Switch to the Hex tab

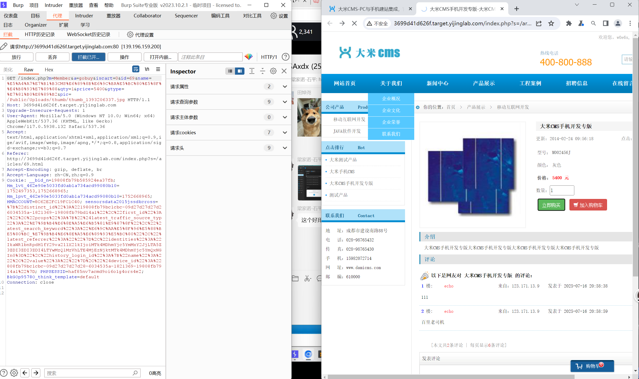coord(49,69)
